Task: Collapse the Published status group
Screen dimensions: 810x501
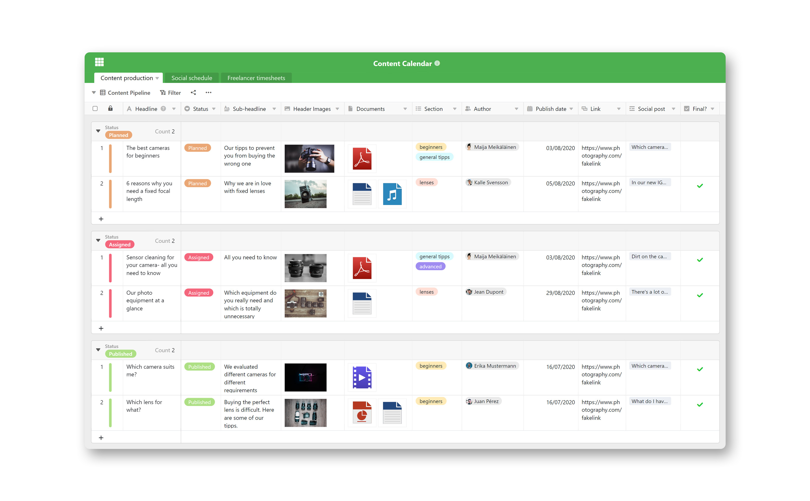Action: point(98,350)
